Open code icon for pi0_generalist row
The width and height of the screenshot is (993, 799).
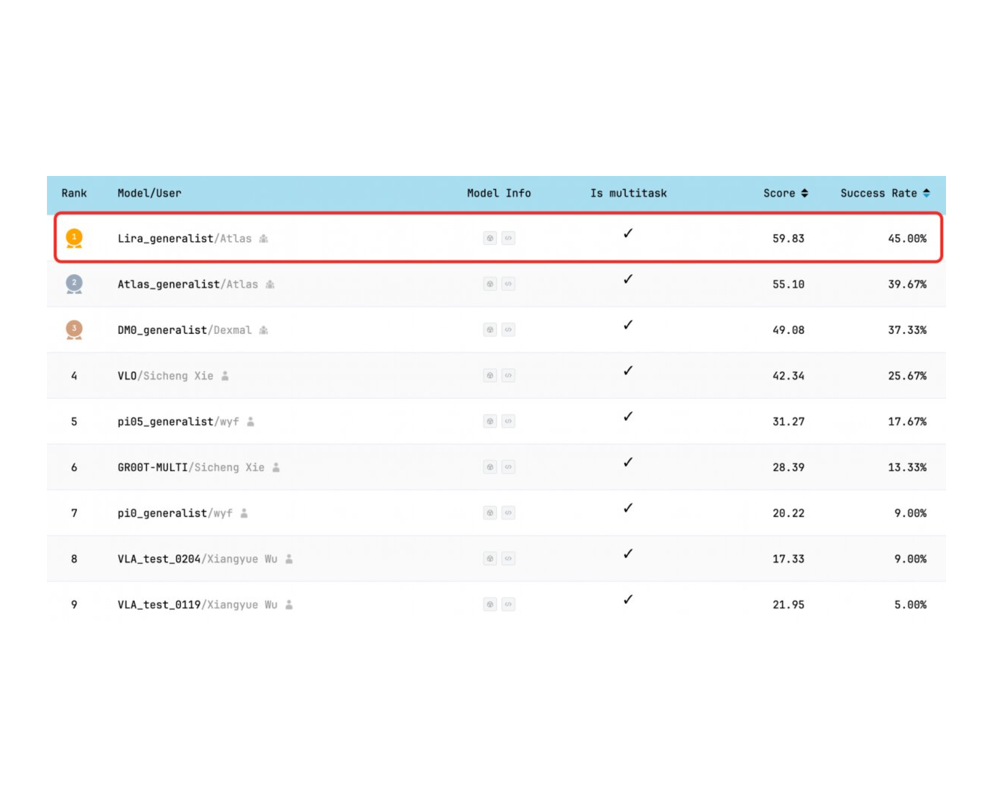(508, 513)
